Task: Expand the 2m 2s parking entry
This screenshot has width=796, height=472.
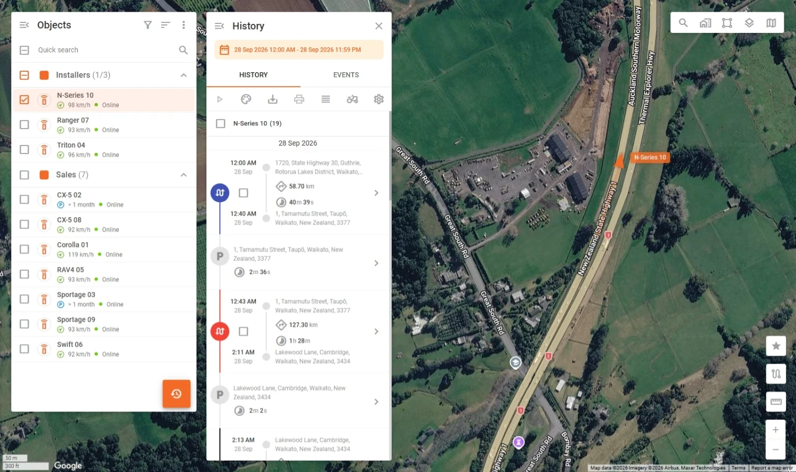Action: coord(376,402)
